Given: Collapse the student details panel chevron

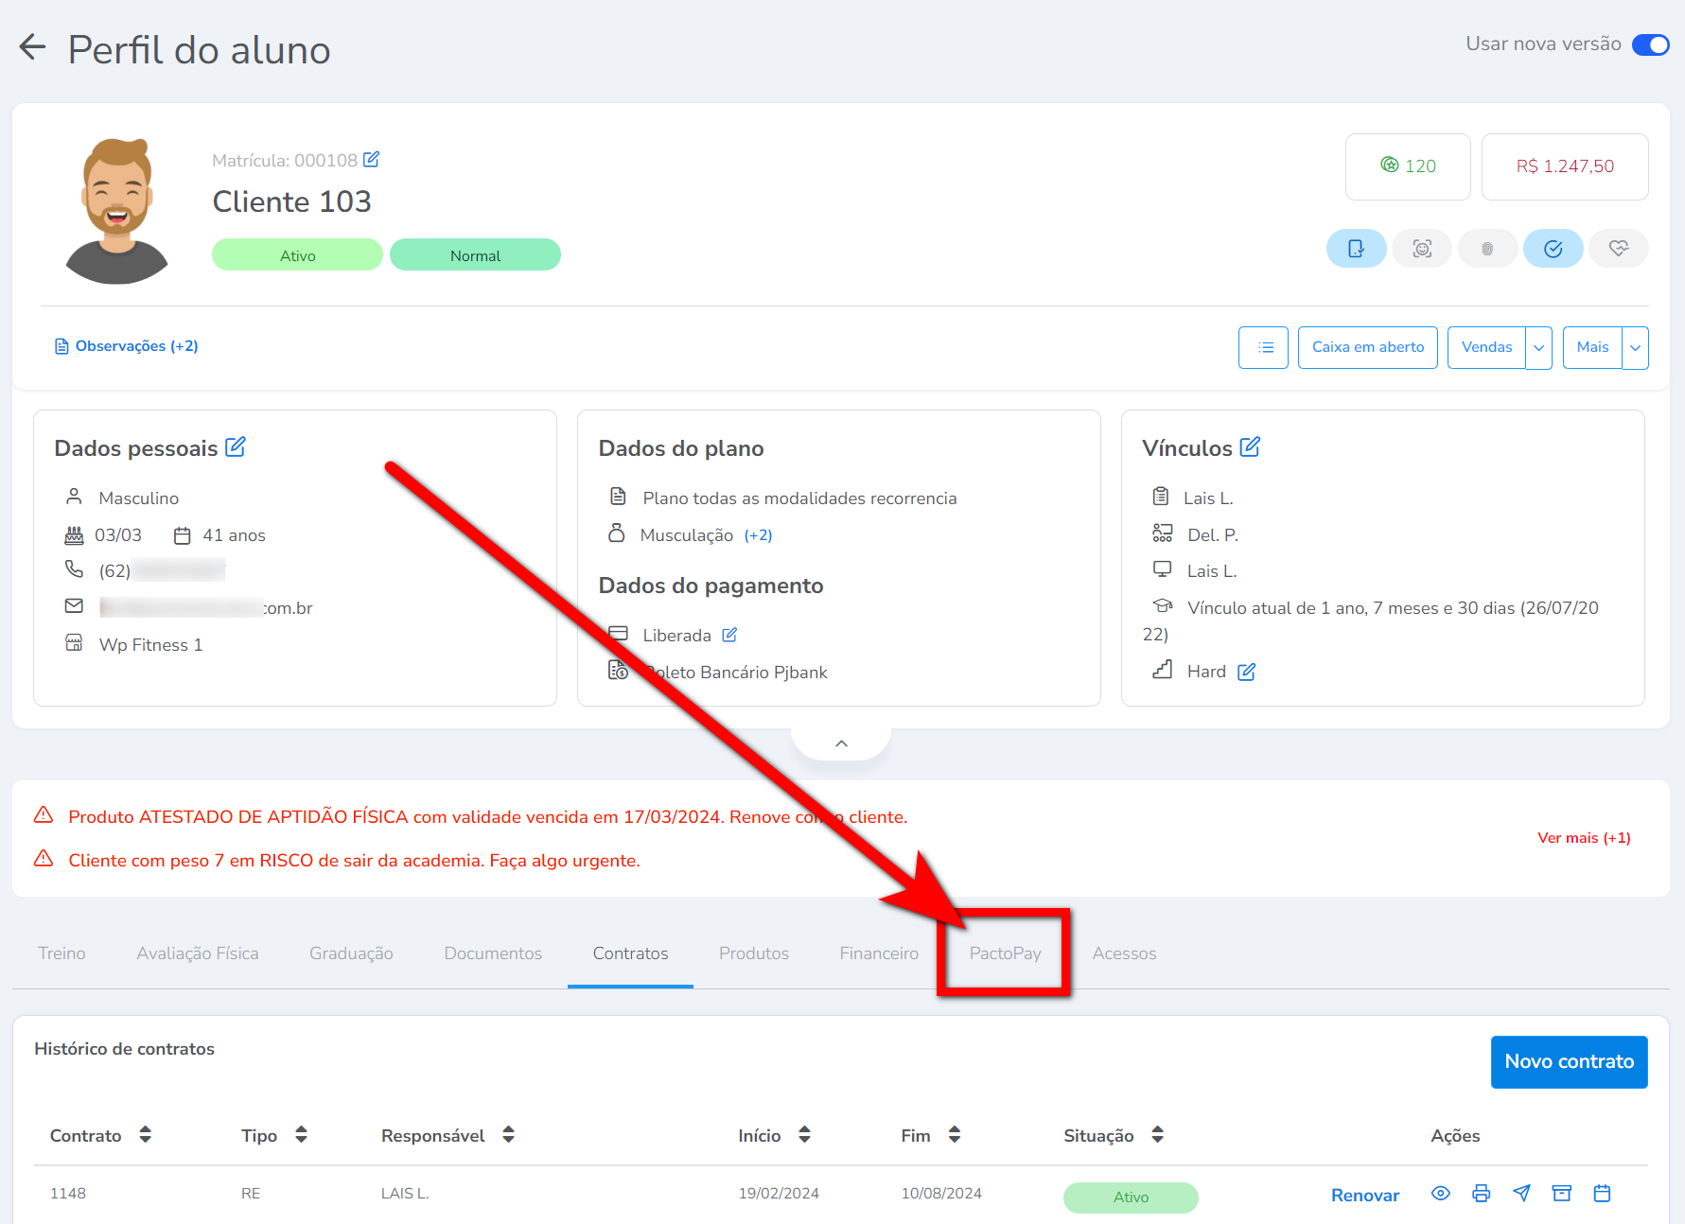Looking at the screenshot, I should click(x=841, y=743).
